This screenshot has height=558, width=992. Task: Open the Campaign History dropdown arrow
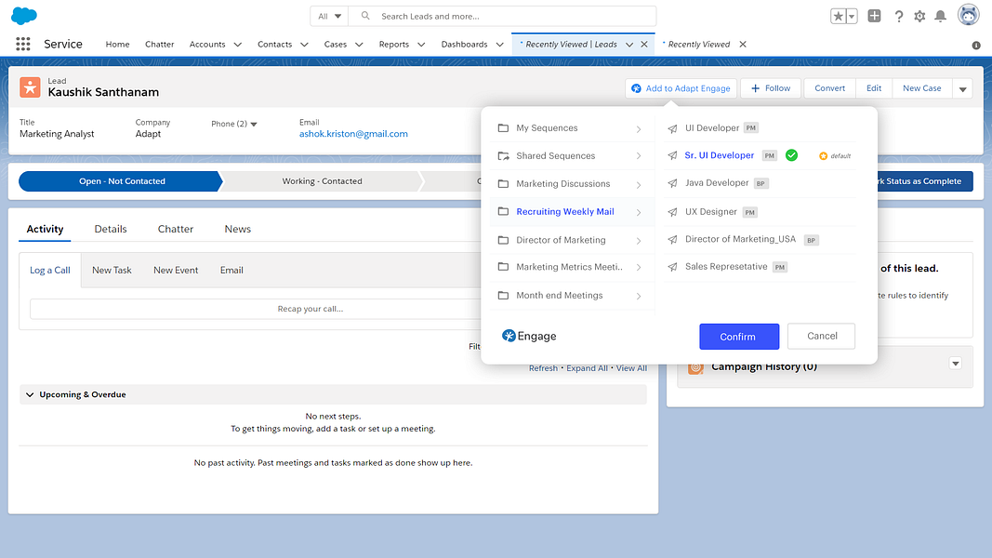coord(956,363)
